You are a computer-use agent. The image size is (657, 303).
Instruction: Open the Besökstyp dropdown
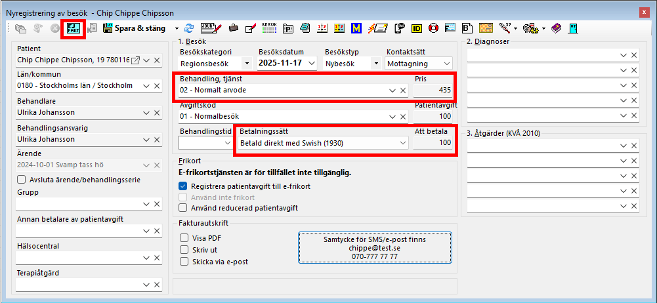click(376, 64)
